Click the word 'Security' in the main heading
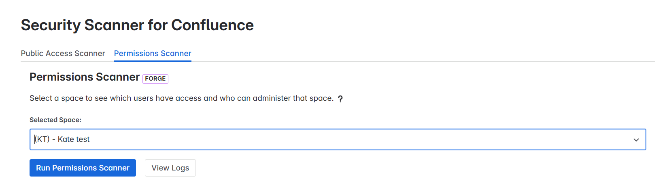This screenshot has height=185, width=667. click(51, 25)
